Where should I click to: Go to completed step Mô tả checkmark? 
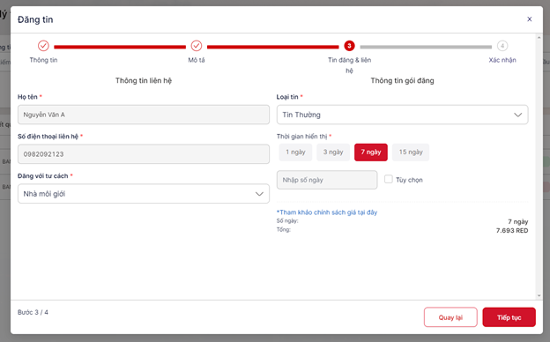point(197,46)
